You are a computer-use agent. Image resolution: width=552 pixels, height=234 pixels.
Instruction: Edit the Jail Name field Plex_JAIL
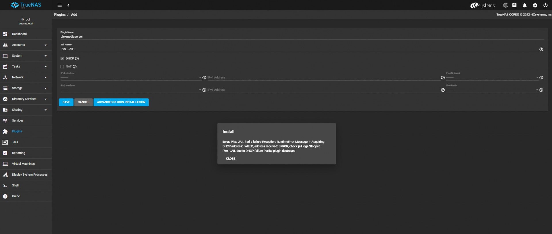(x=299, y=49)
